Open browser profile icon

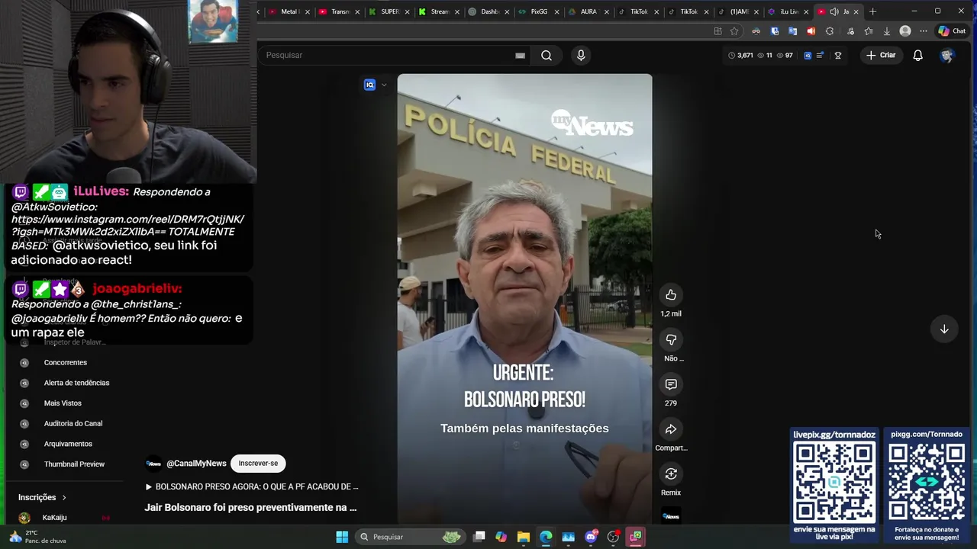coord(905,31)
